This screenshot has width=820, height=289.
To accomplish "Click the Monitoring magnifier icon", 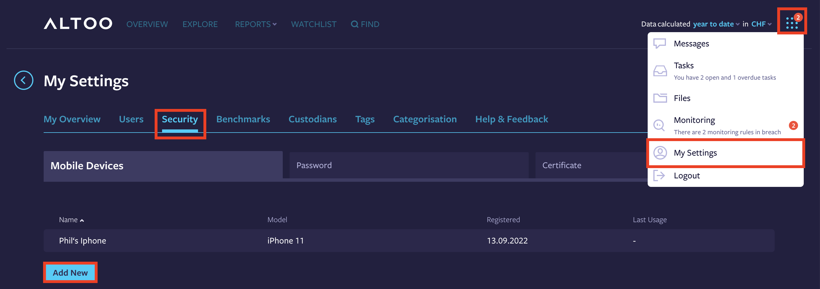I will tap(659, 125).
